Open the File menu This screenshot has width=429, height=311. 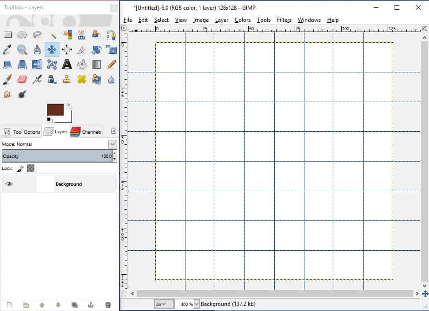(128, 20)
